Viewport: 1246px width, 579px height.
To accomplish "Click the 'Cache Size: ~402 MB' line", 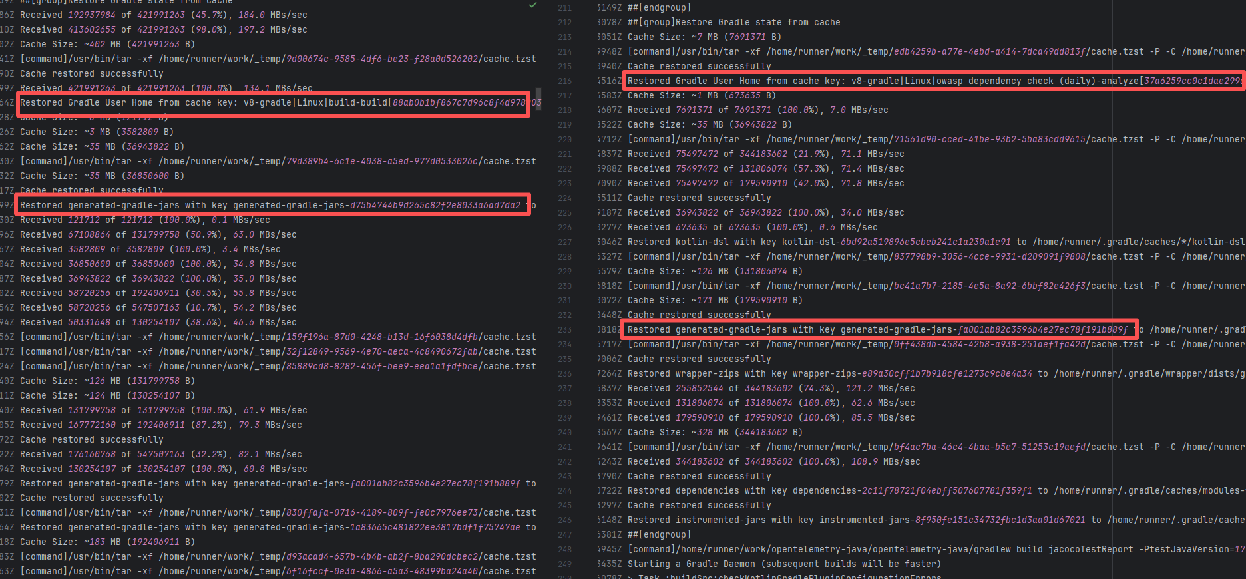I will 107,45.
